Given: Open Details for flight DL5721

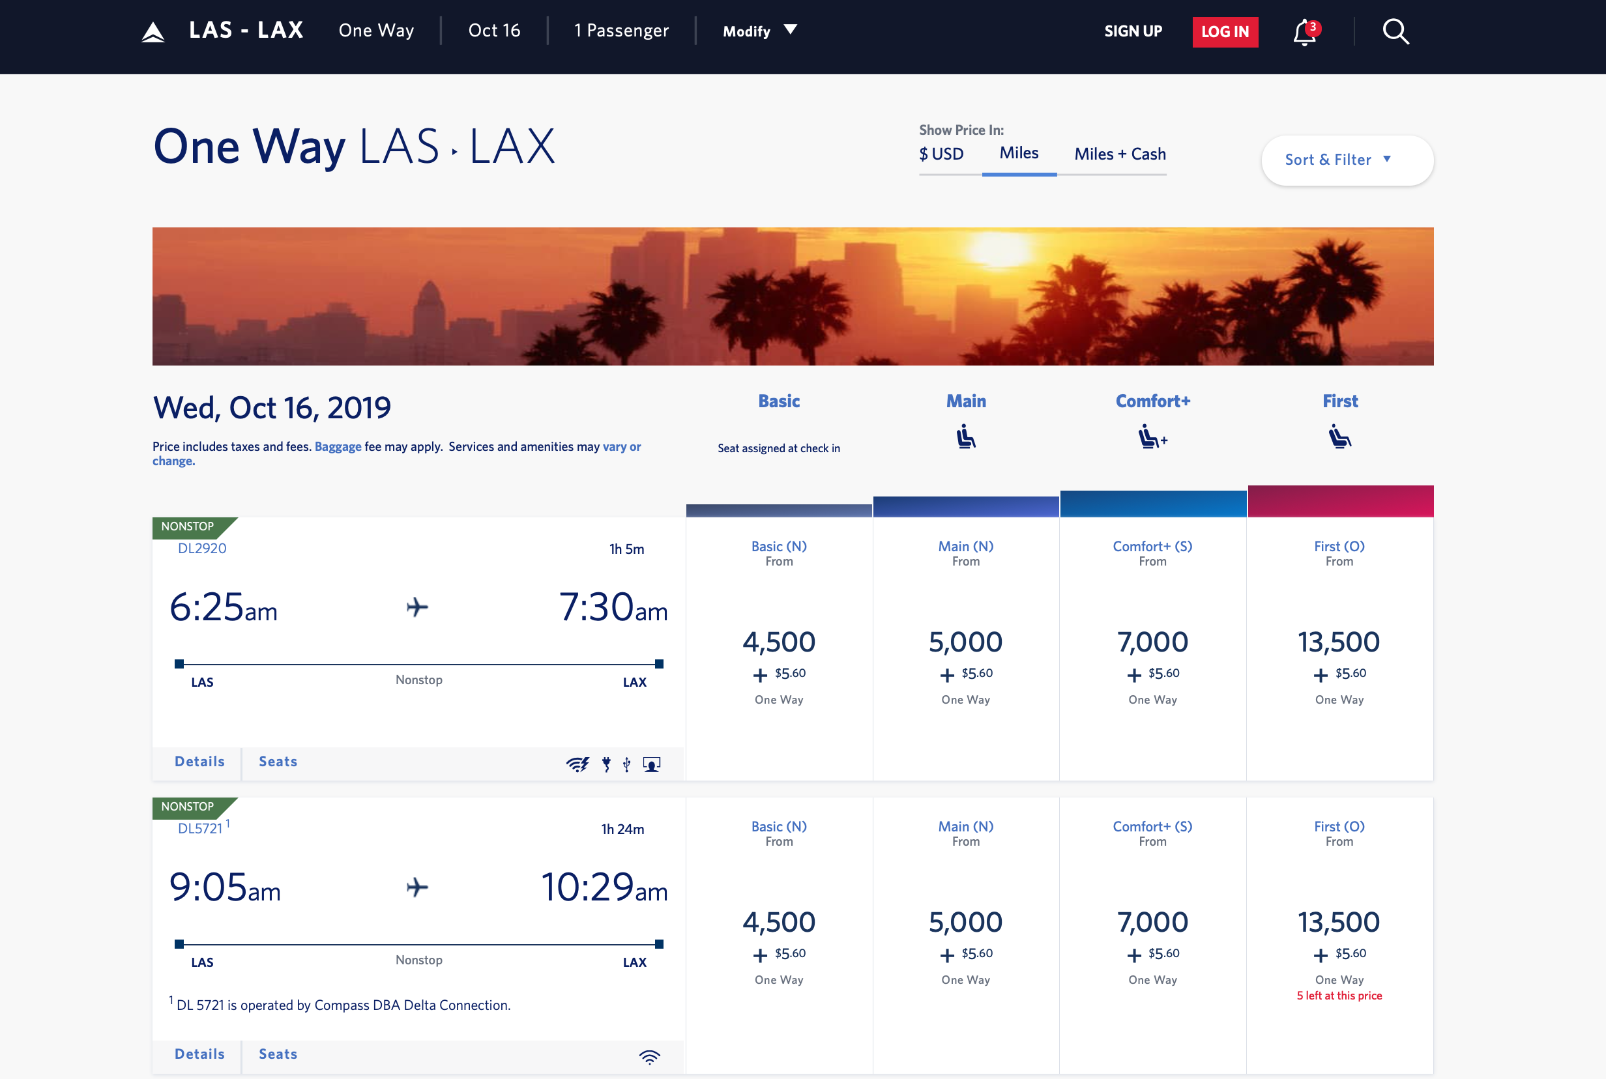Looking at the screenshot, I should coord(199,1054).
